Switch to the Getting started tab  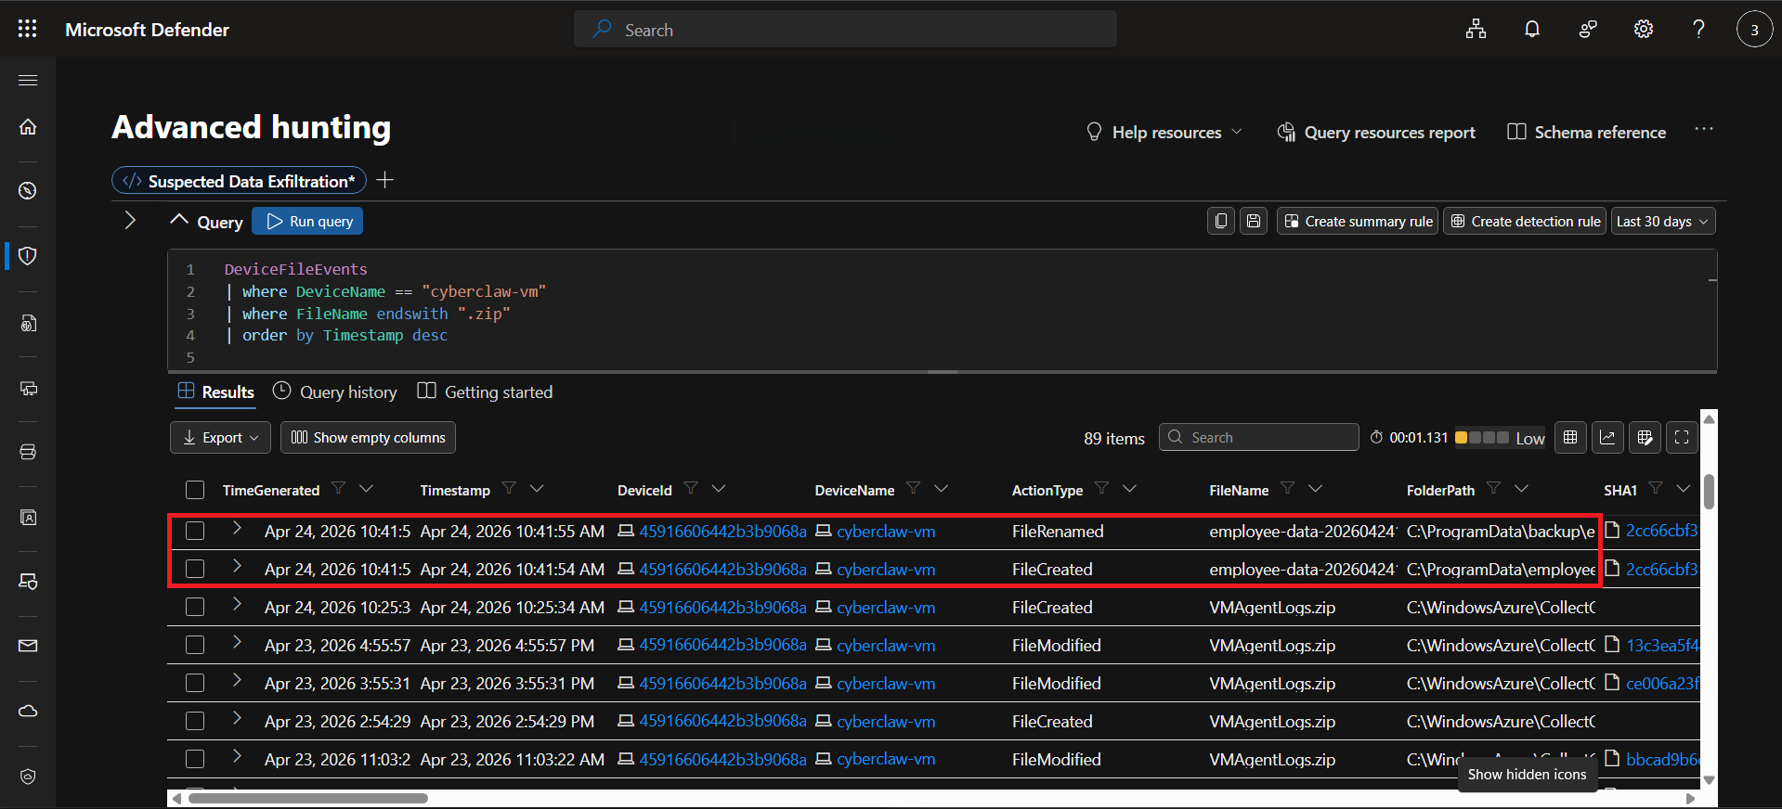click(486, 392)
